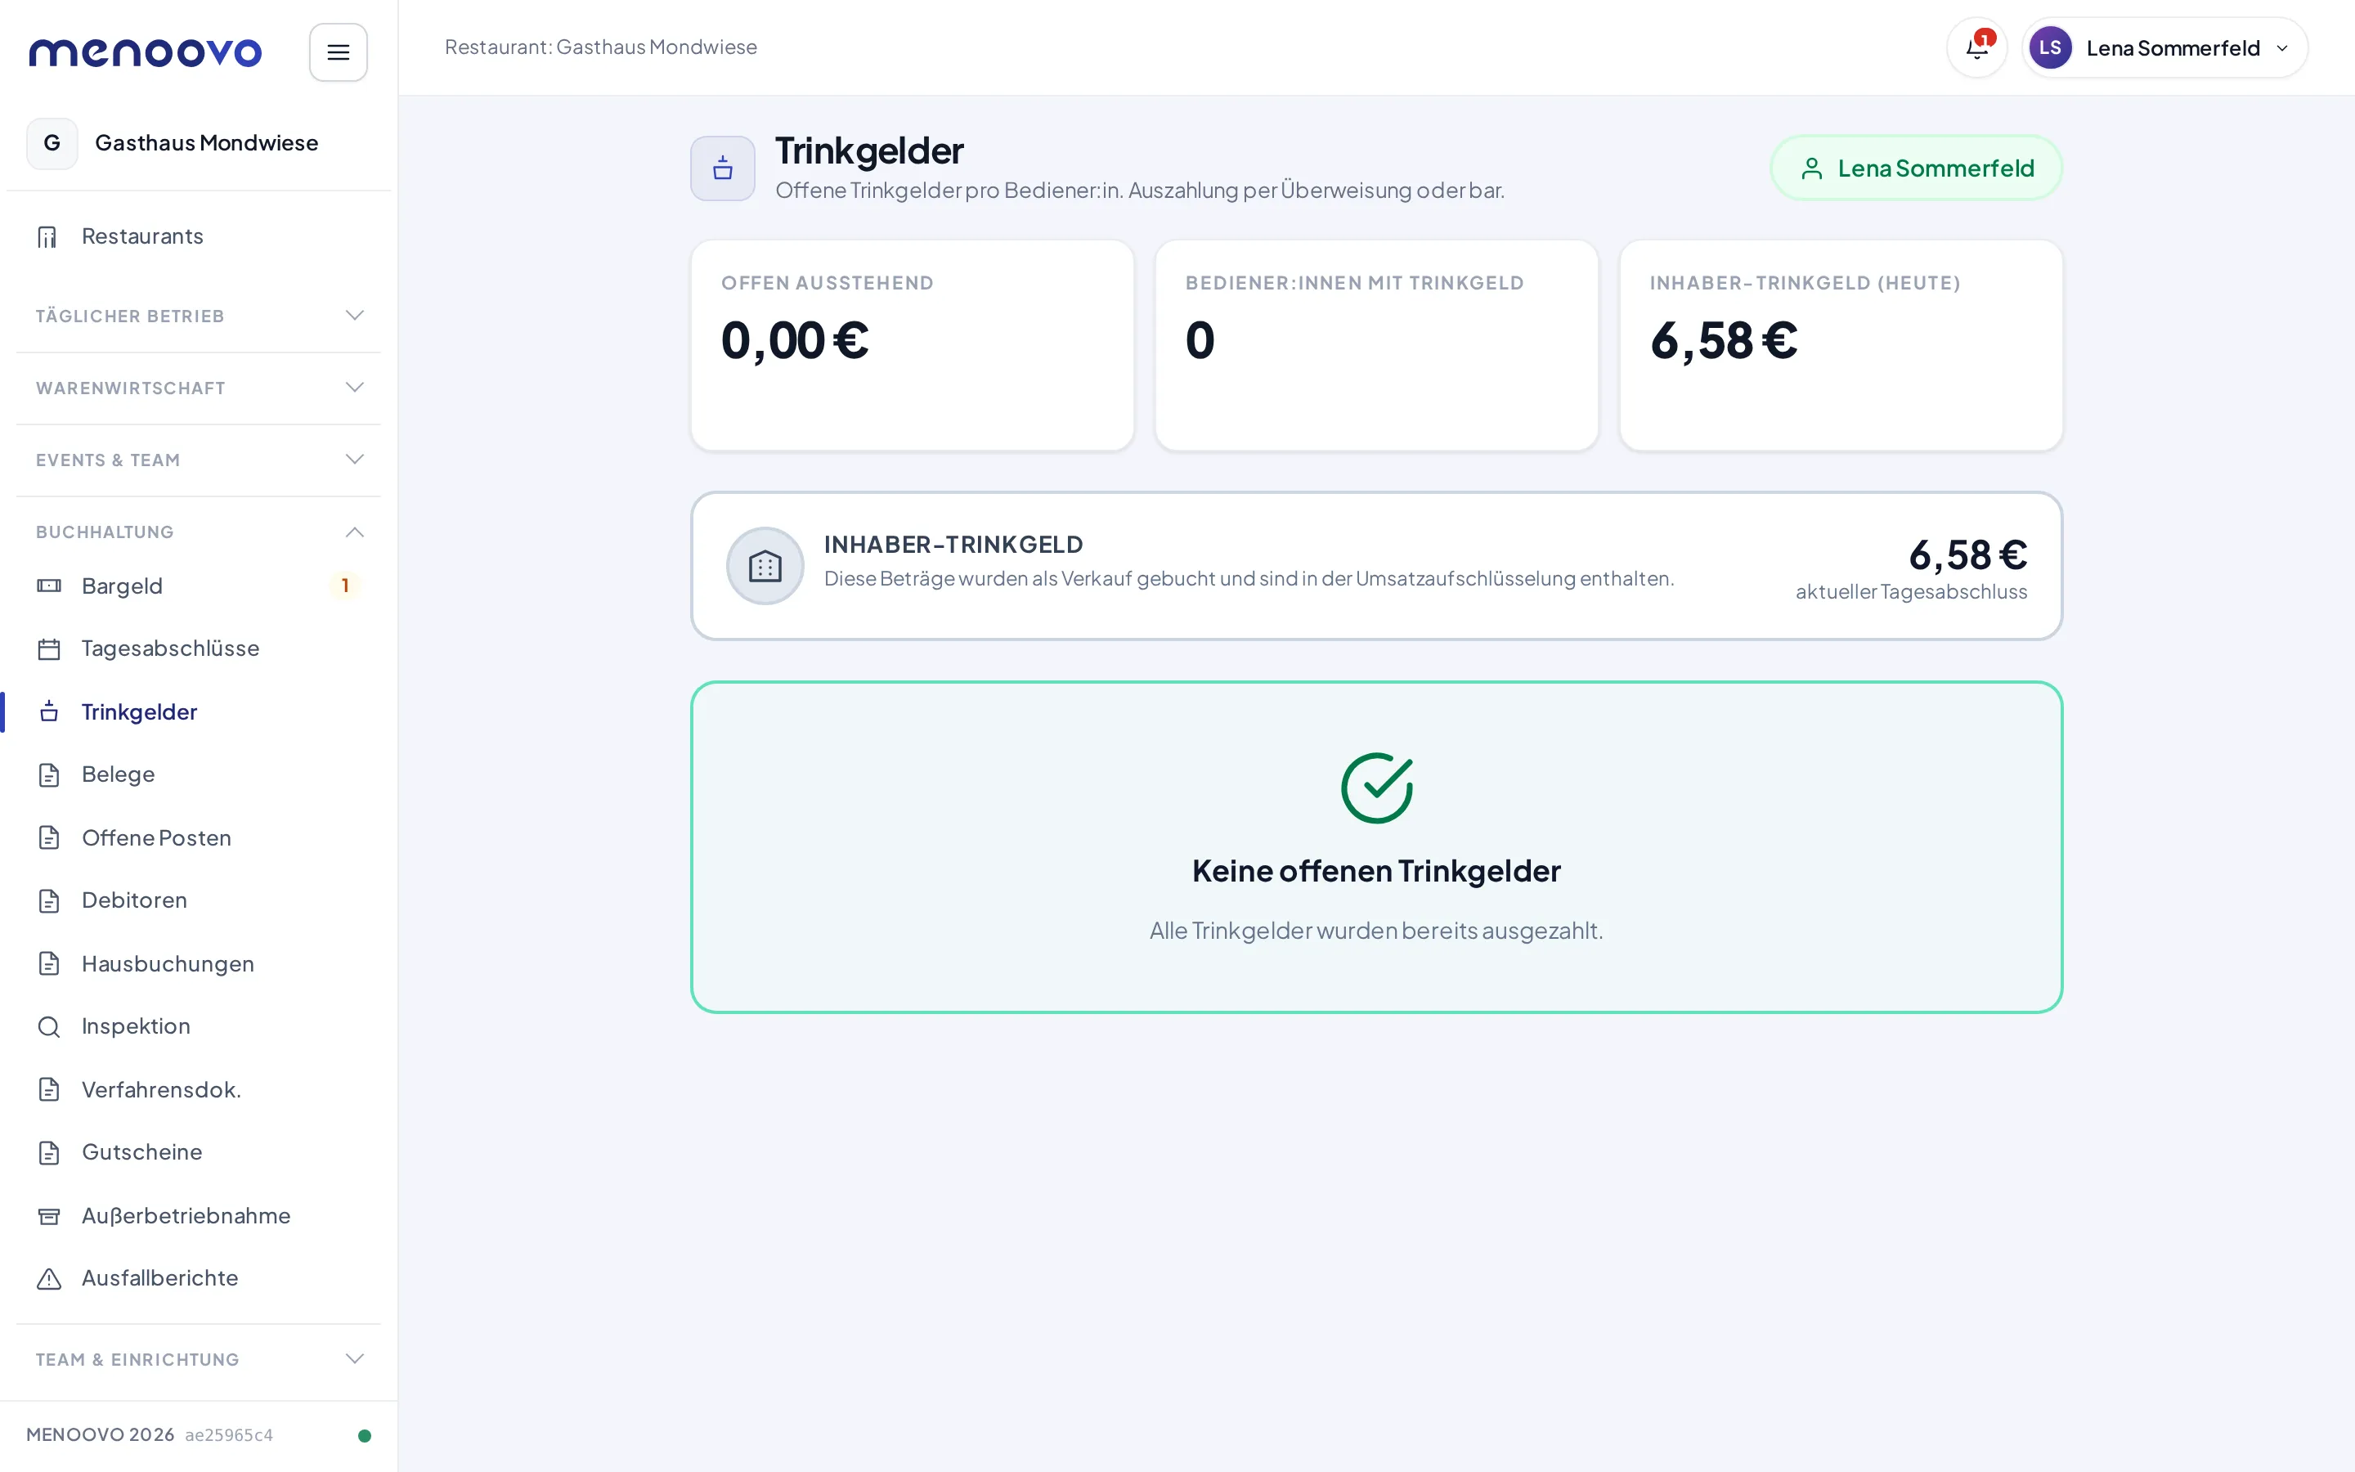Click the menoovo logo
2355x1472 pixels.
coord(146,52)
